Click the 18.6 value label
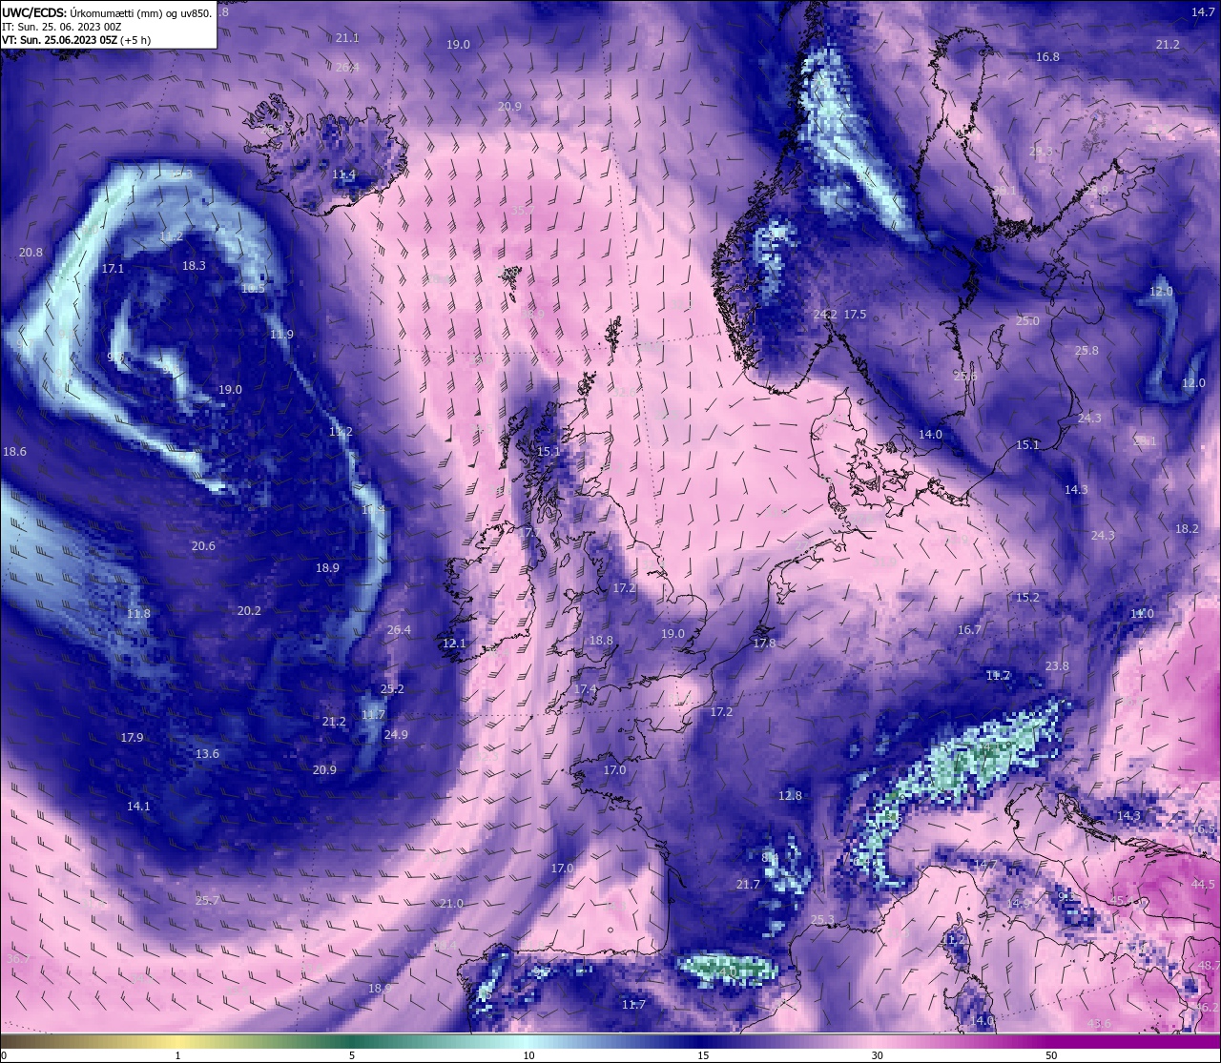 [x=14, y=452]
